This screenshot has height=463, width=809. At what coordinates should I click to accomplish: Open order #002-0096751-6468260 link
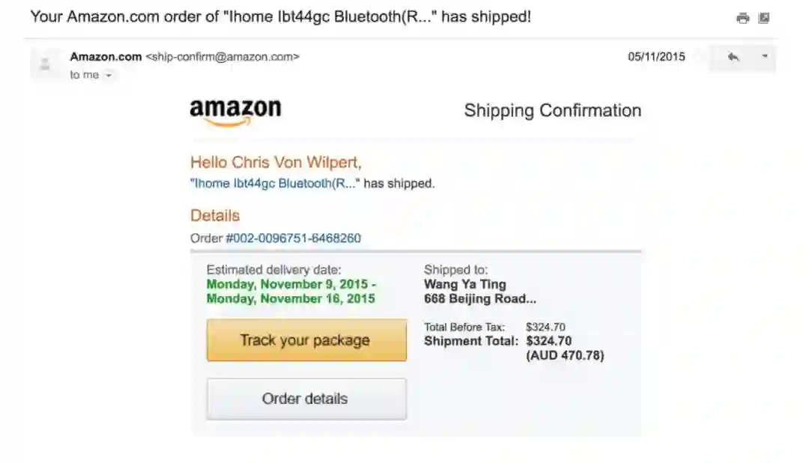point(293,239)
